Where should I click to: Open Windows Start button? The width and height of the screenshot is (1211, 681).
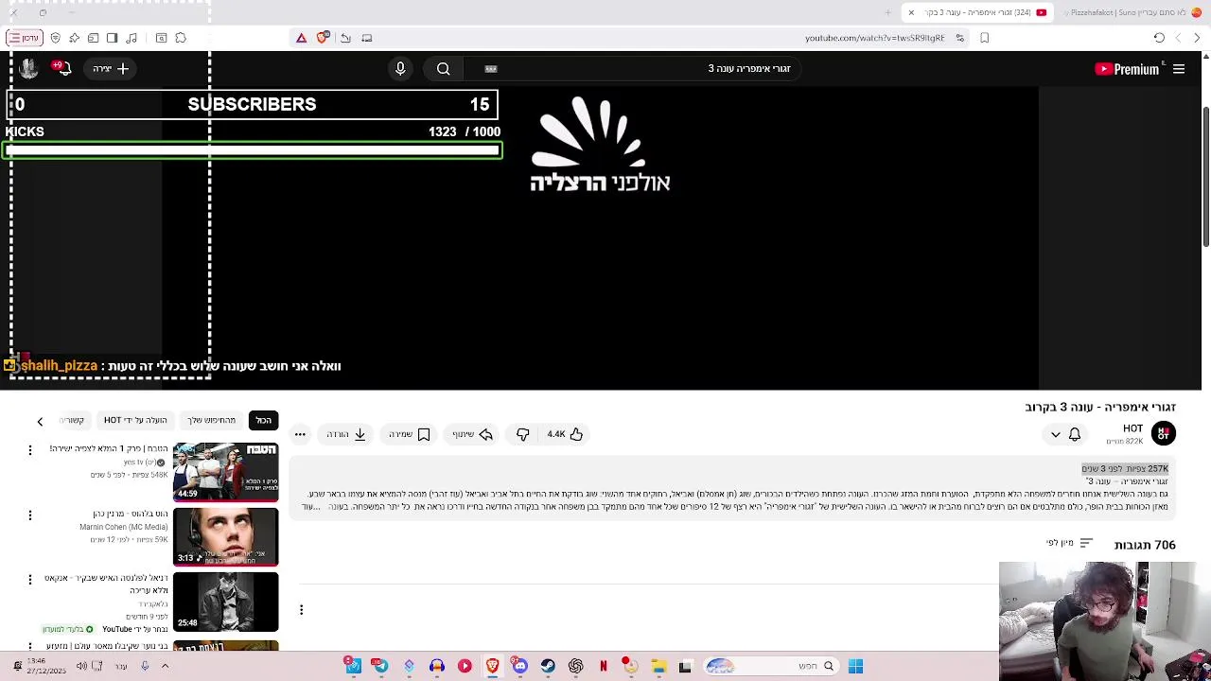click(855, 666)
